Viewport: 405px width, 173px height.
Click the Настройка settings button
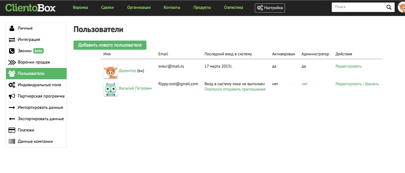pos(270,8)
